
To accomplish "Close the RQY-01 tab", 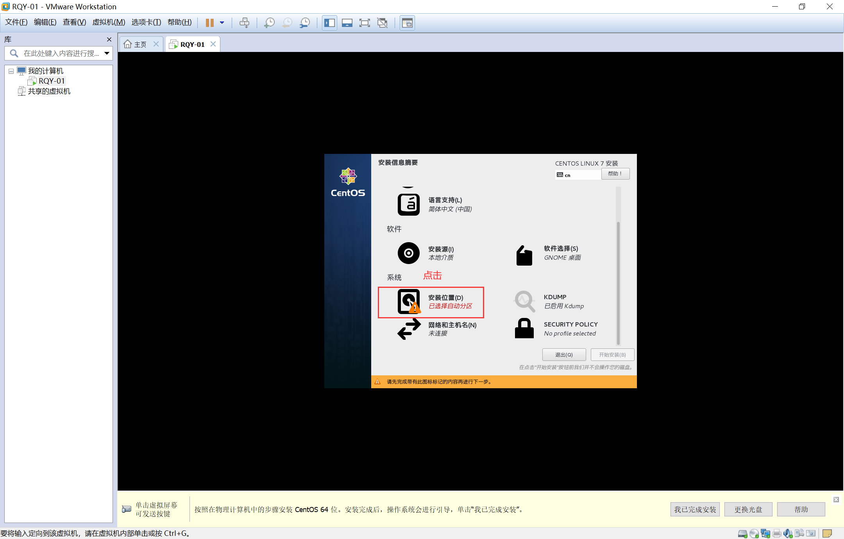I will point(213,44).
